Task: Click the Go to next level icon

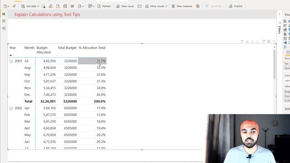Action: click(x=252, y=41)
